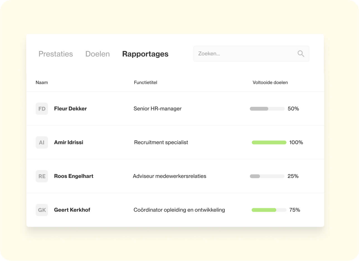
Task: Switch to the Prestaties tab
Action: tap(56, 54)
